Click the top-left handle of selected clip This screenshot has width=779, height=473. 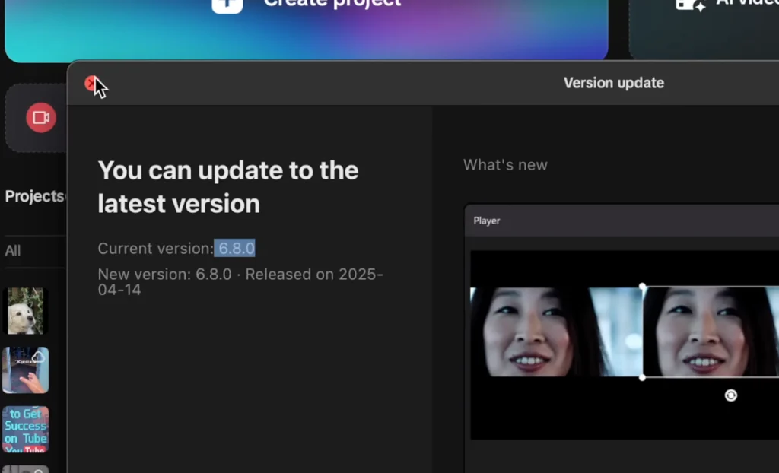642,287
